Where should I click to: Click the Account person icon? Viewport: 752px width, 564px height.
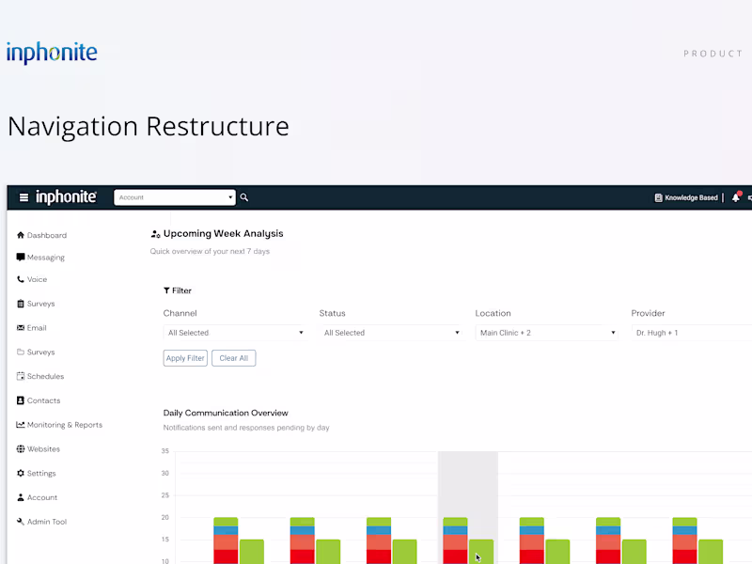click(20, 497)
